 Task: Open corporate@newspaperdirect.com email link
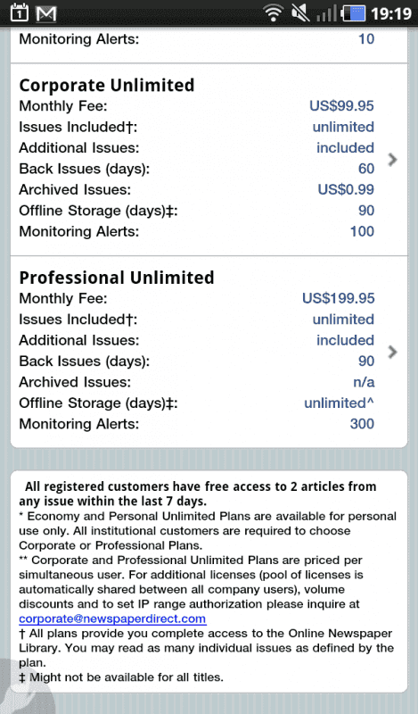tap(112, 619)
